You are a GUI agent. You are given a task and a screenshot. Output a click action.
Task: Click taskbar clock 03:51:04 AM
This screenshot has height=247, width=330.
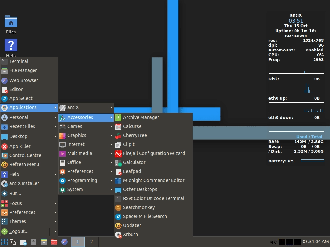315,242
